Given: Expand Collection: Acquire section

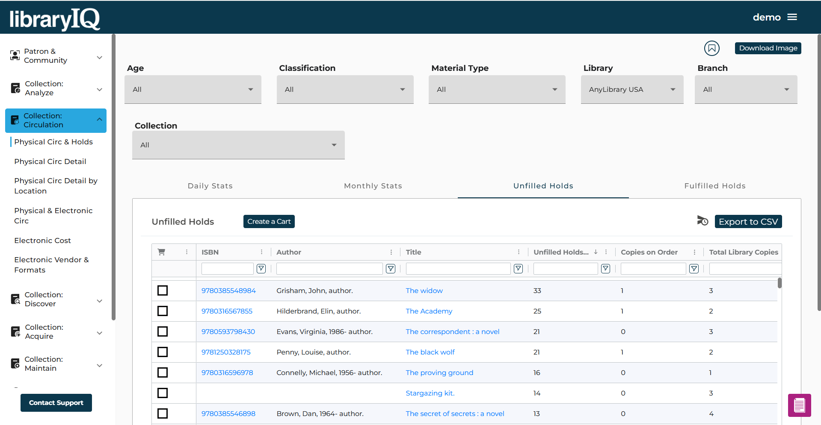Looking at the screenshot, I should [99, 333].
